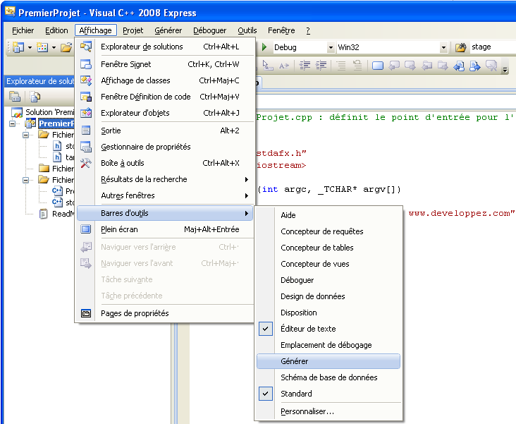Click the decrease line indent icon
The height and width of the screenshot is (424, 516).
(305, 66)
